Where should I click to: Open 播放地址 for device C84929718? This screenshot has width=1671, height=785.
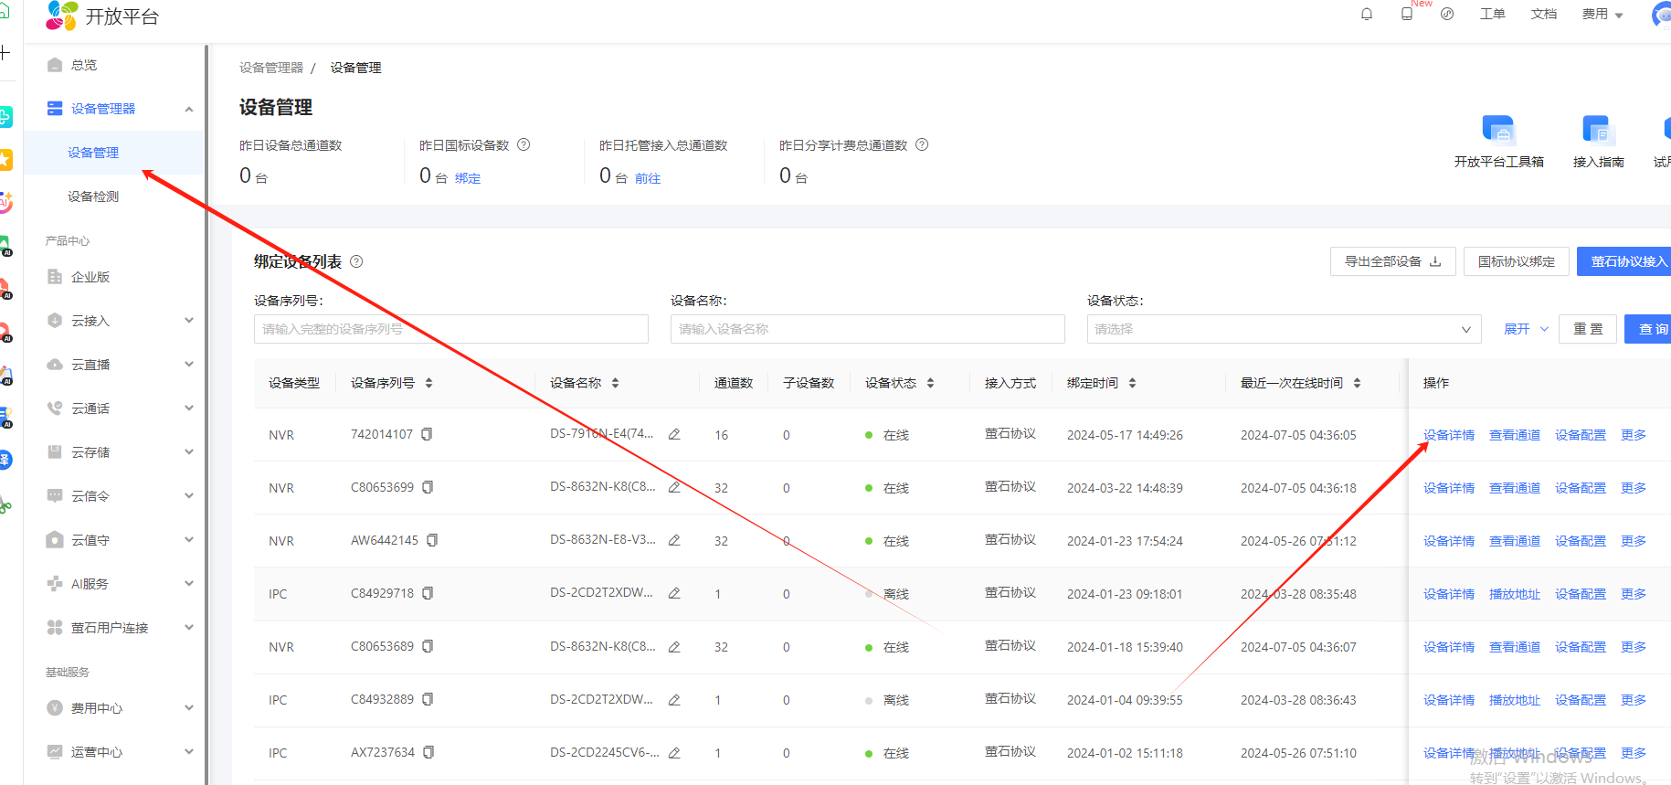[1514, 594]
